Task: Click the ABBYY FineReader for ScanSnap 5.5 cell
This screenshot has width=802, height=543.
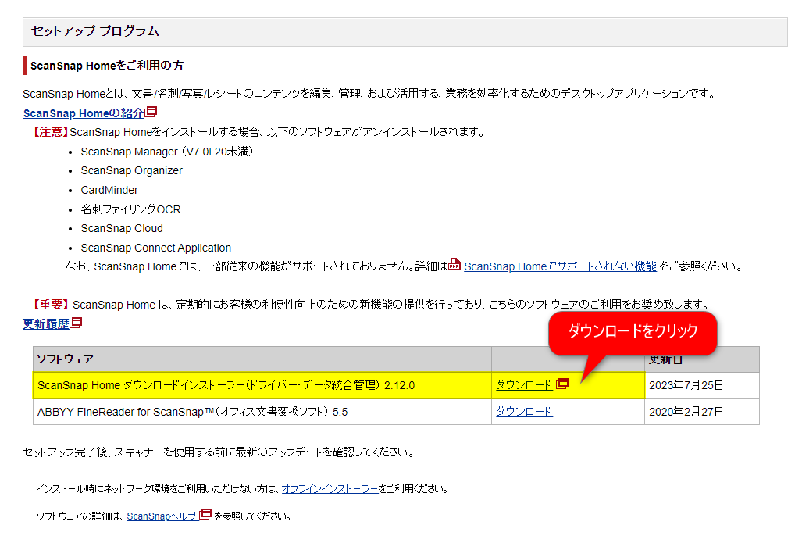Action: pos(193,412)
